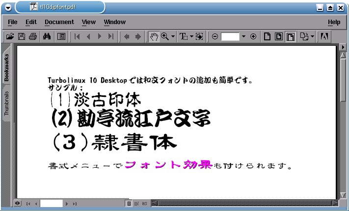Switch to the Thumbnails side tab
The image size is (349, 211).
tap(6, 103)
